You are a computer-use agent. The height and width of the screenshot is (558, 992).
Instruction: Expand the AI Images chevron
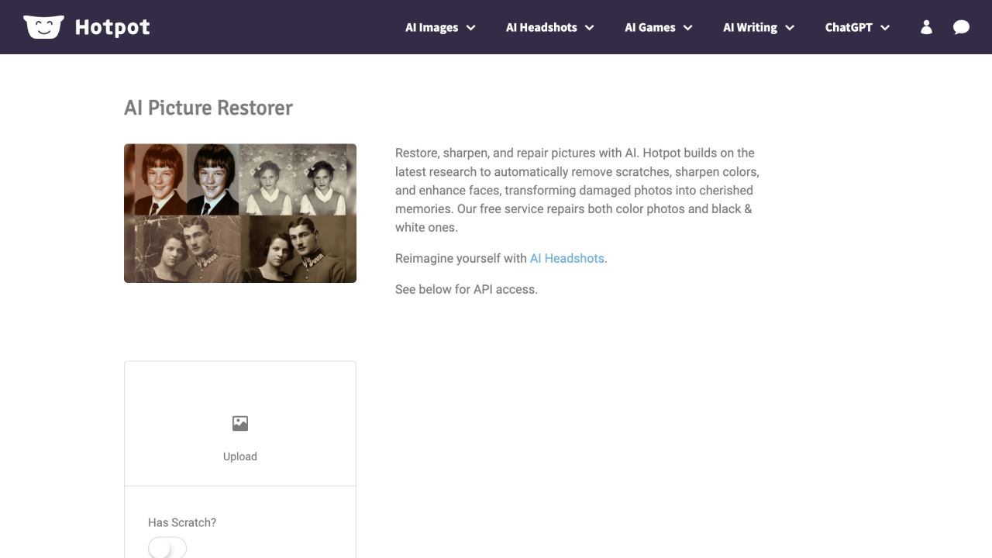point(470,28)
